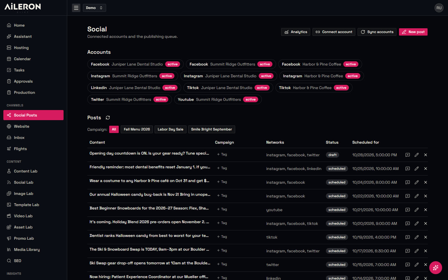Filter posts by Fall Menu 2026
The width and height of the screenshot is (448, 280).
(x=137, y=129)
